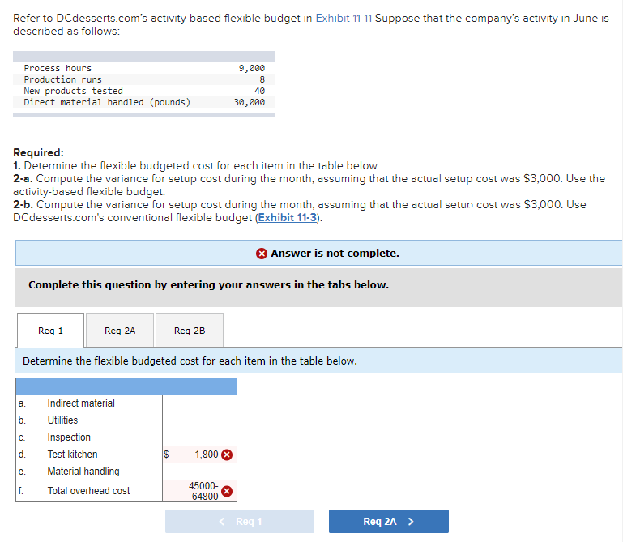Switch to the Req 2B tab
Viewport: 623px width, 542px height.
click(x=190, y=331)
